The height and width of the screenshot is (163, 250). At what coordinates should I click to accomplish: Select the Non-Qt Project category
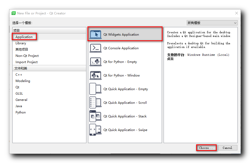coord(49,56)
